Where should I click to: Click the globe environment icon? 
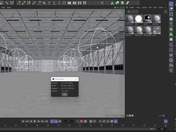[x=171, y=60]
